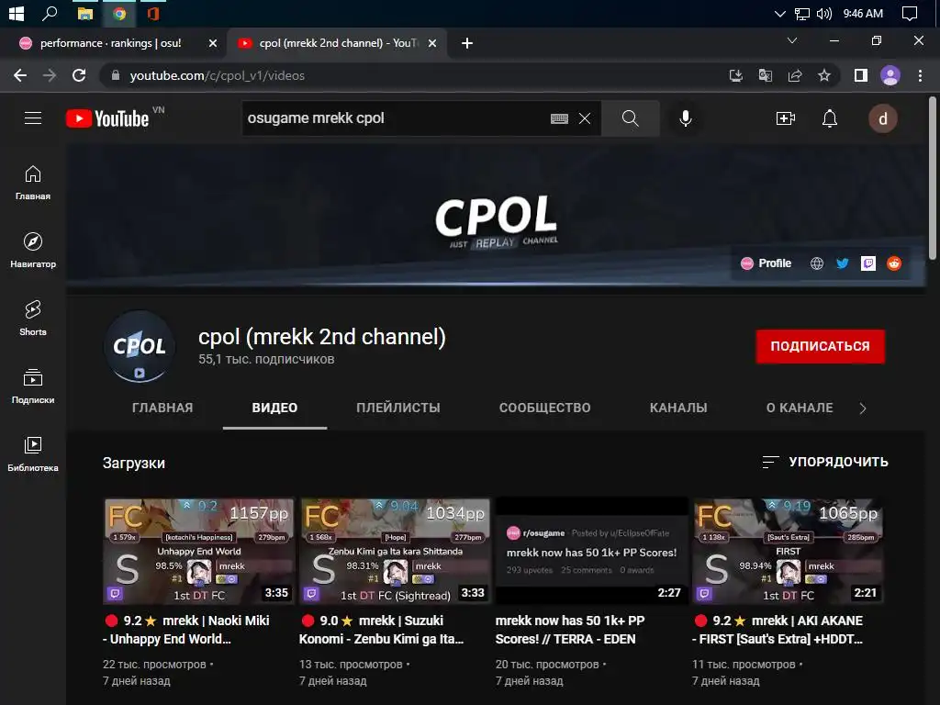Open the account avatar 'd' menu

pyautogui.click(x=883, y=118)
